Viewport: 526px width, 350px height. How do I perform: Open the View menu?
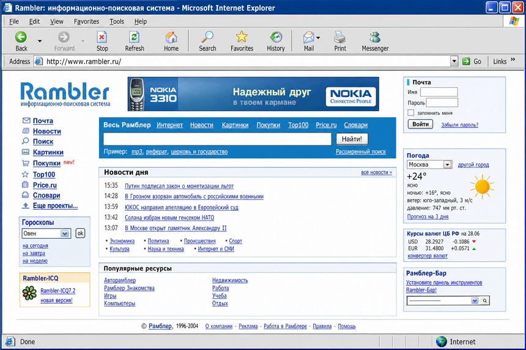(x=57, y=21)
